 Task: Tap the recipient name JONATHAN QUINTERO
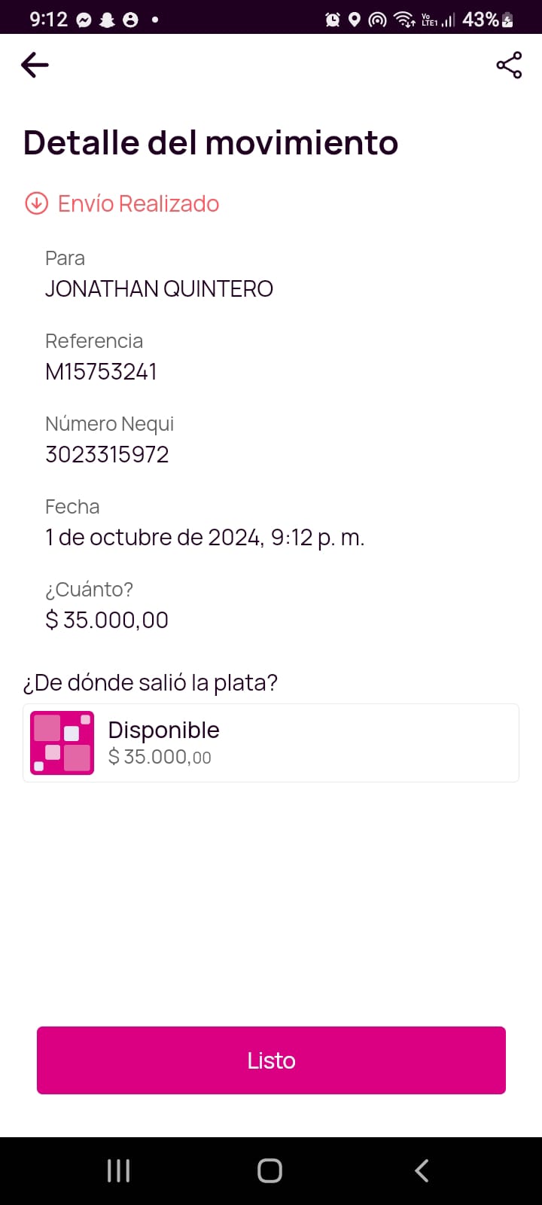click(159, 288)
